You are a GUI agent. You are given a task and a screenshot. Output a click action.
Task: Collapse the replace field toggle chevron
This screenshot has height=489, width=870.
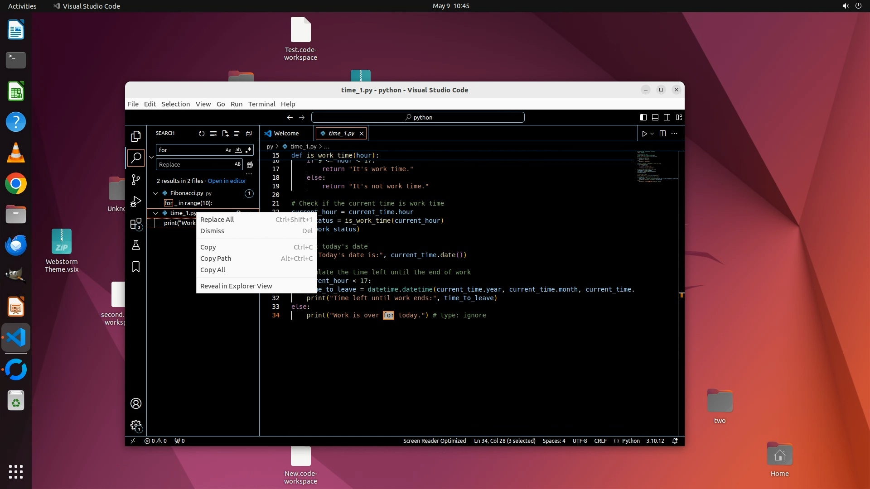point(151,157)
